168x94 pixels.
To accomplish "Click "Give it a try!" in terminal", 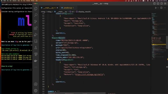I will pyautogui.click(x=7, y=66).
